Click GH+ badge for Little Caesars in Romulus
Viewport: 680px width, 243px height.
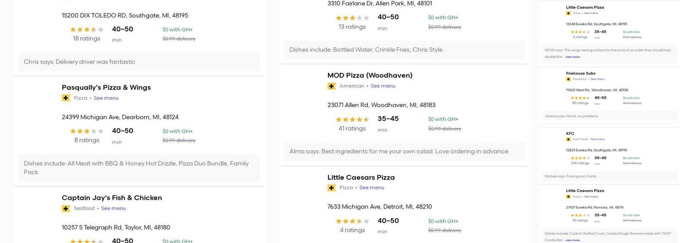[568, 197]
